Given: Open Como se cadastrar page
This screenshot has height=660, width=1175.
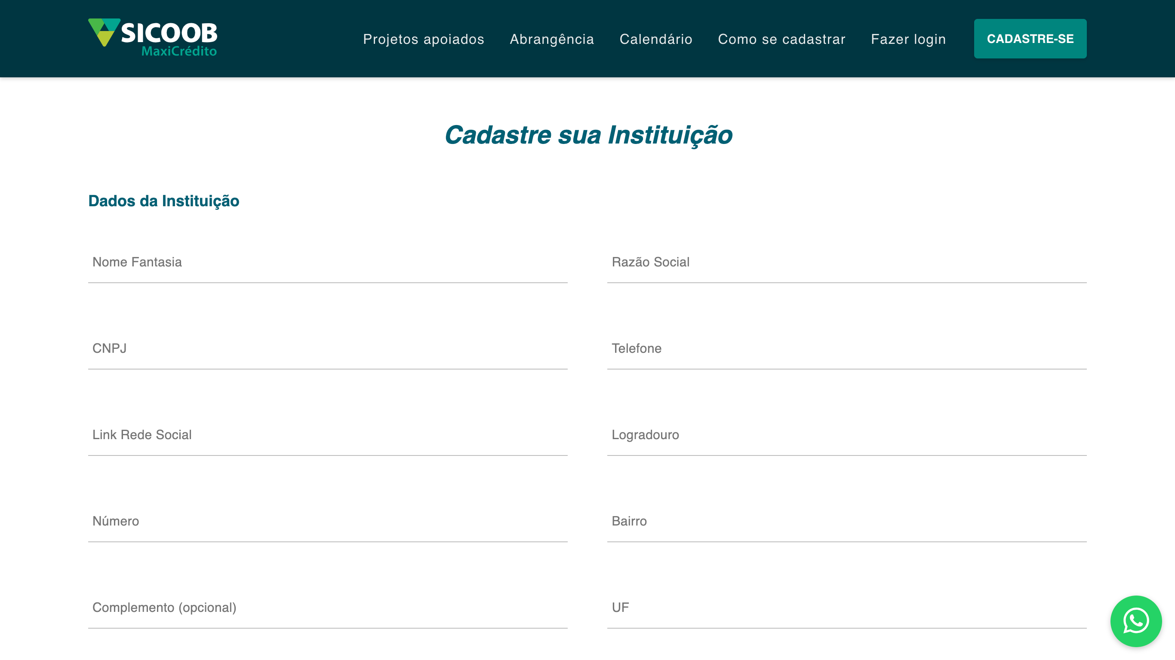Looking at the screenshot, I should 781,39.
